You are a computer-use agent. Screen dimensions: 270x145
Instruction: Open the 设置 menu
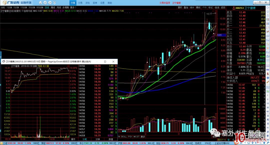pyautogui.click(x=102, y=3)
